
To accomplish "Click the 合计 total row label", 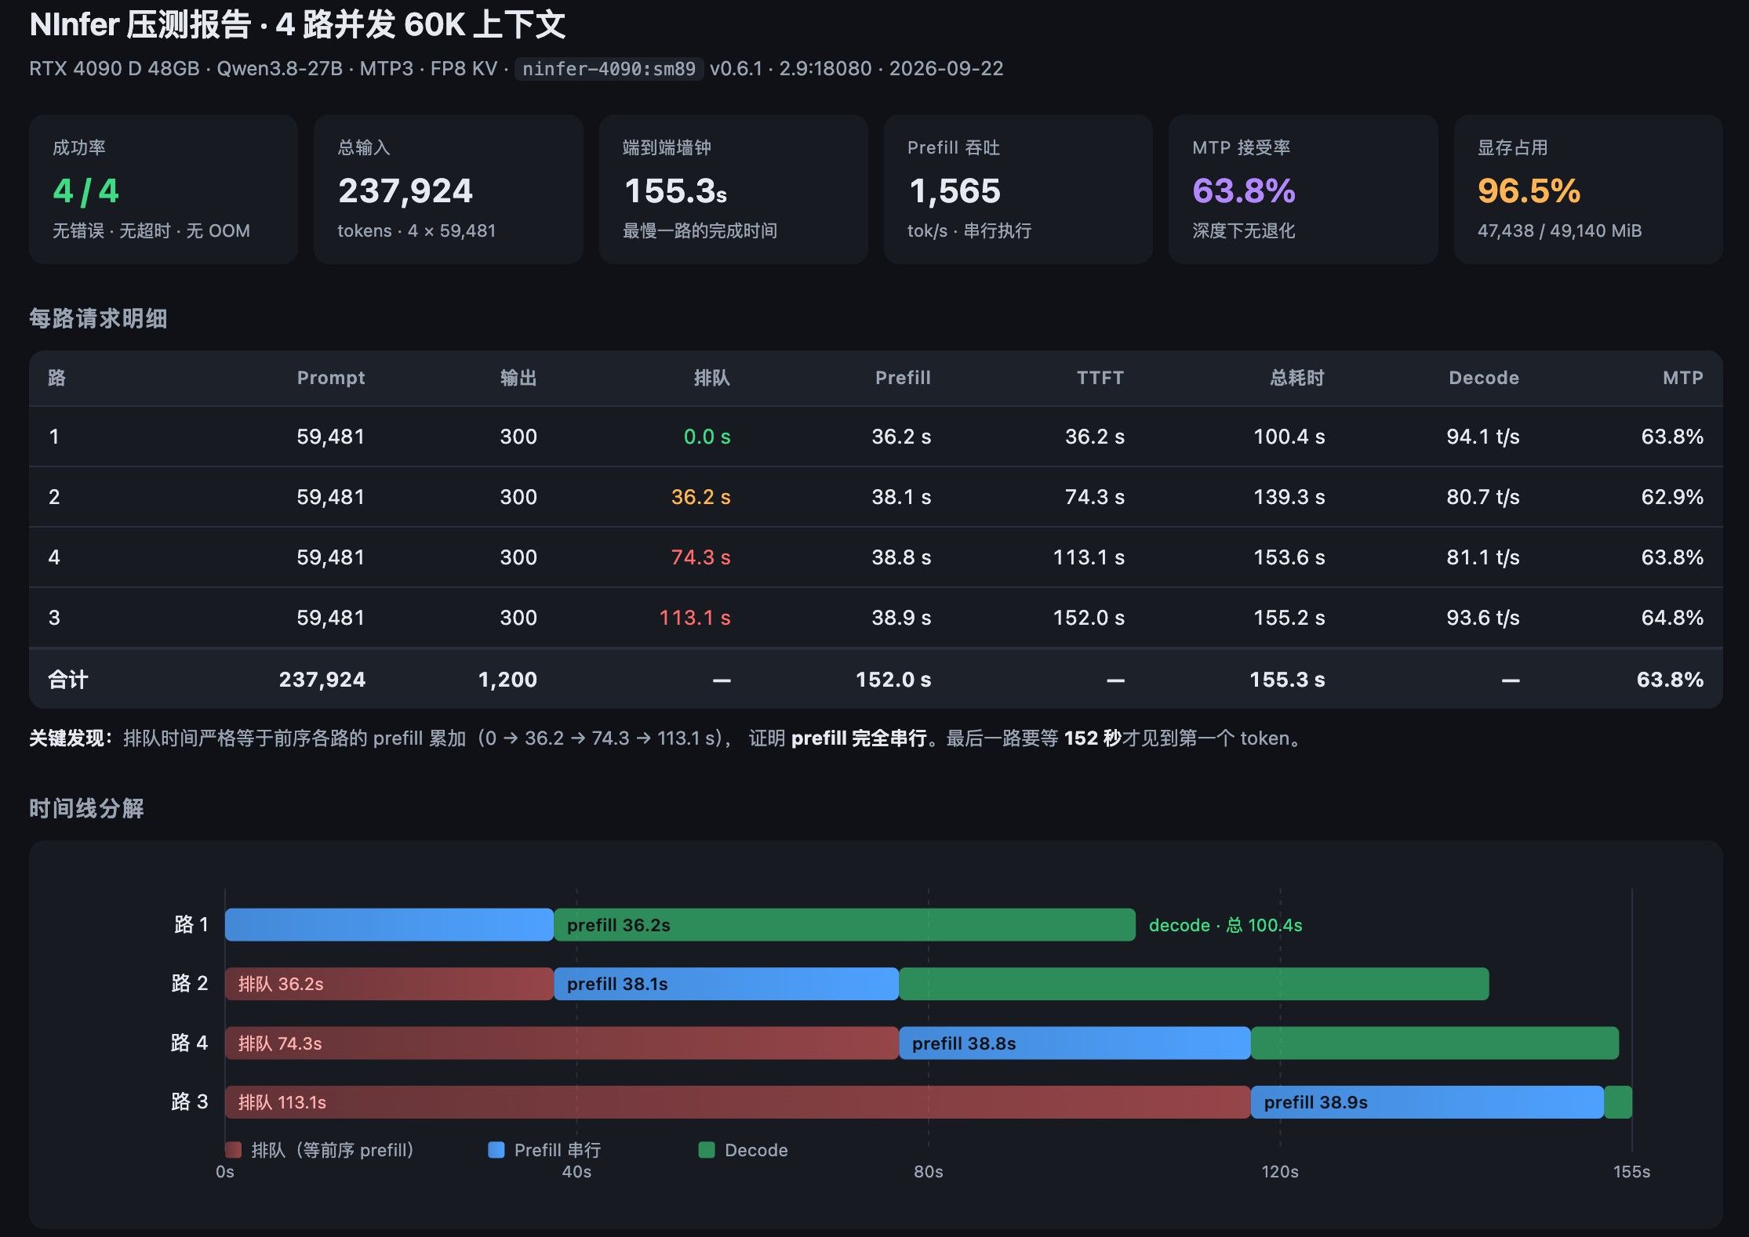I will 67,680.
